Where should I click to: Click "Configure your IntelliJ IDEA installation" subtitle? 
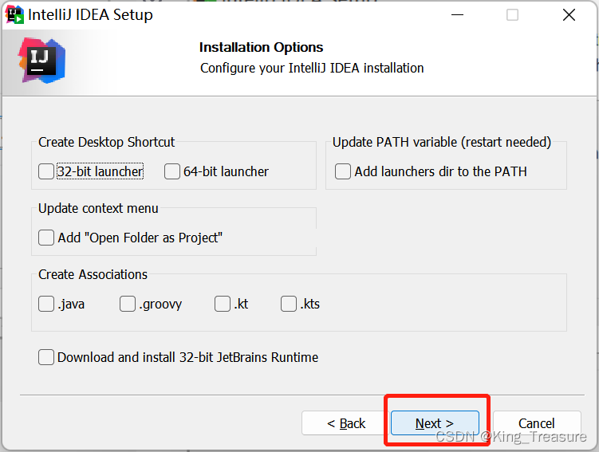click(312, 68)
